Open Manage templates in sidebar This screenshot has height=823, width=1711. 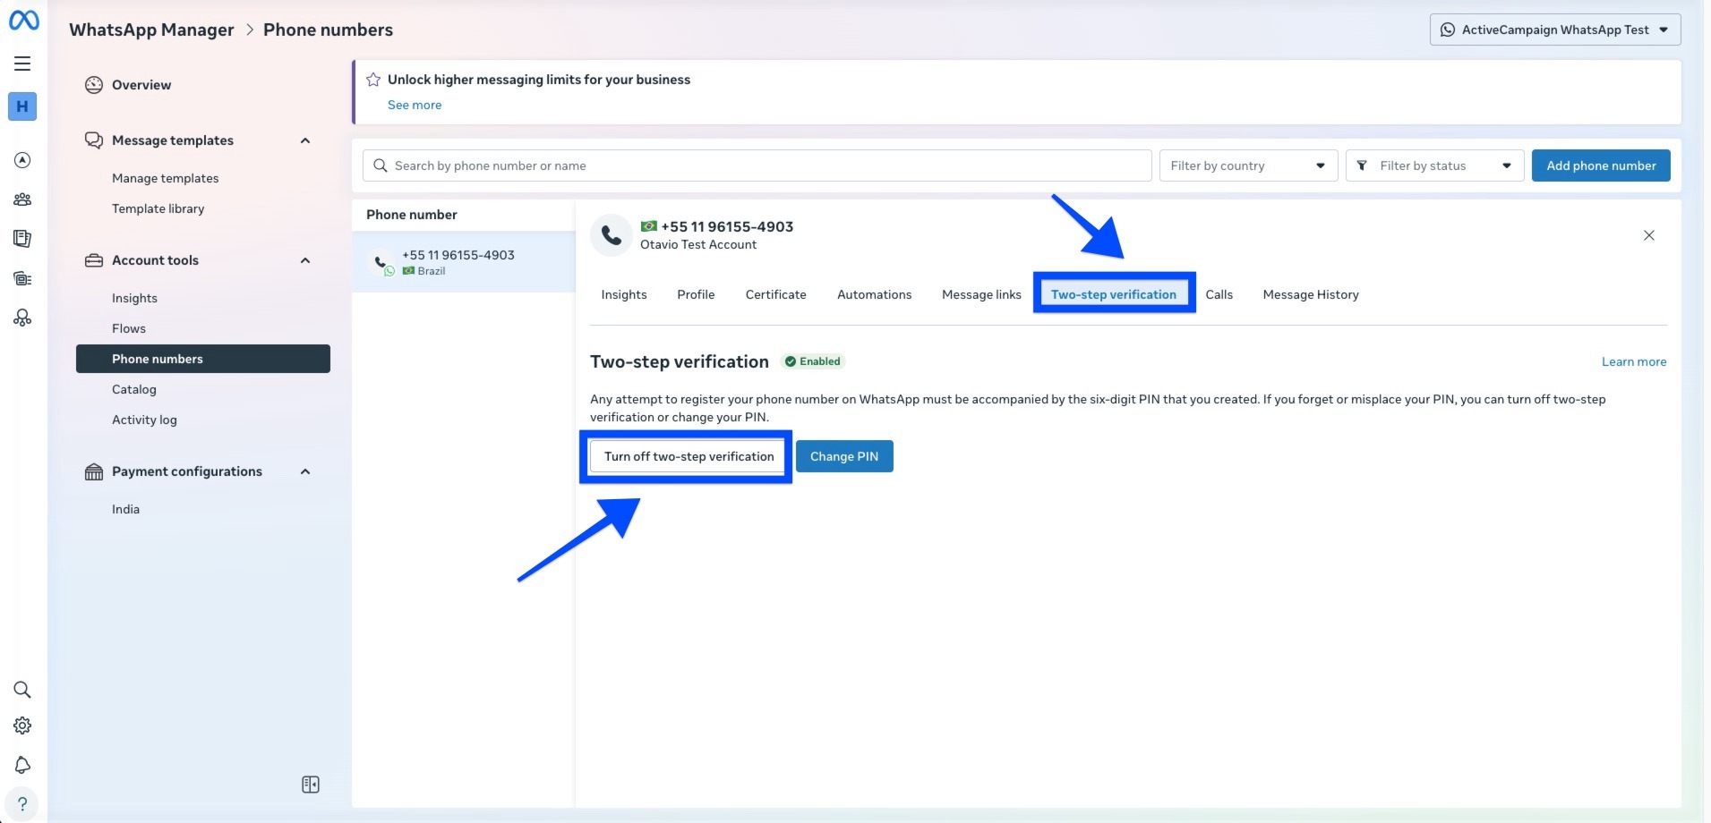coord(166,178)
